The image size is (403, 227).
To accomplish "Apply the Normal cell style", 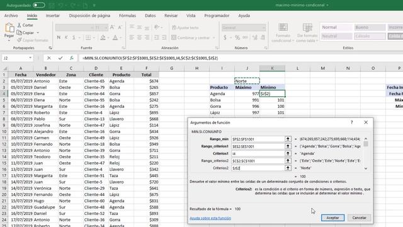I will click(336, 27).
